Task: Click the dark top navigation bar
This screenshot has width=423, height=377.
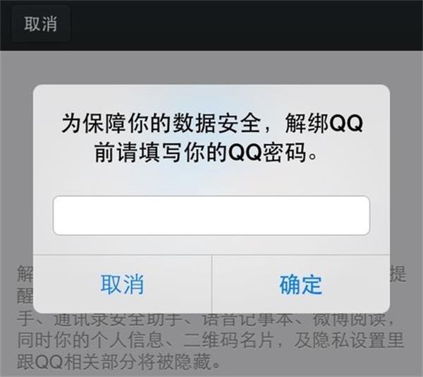Action: pyautogui.click(x=211, y=25)
